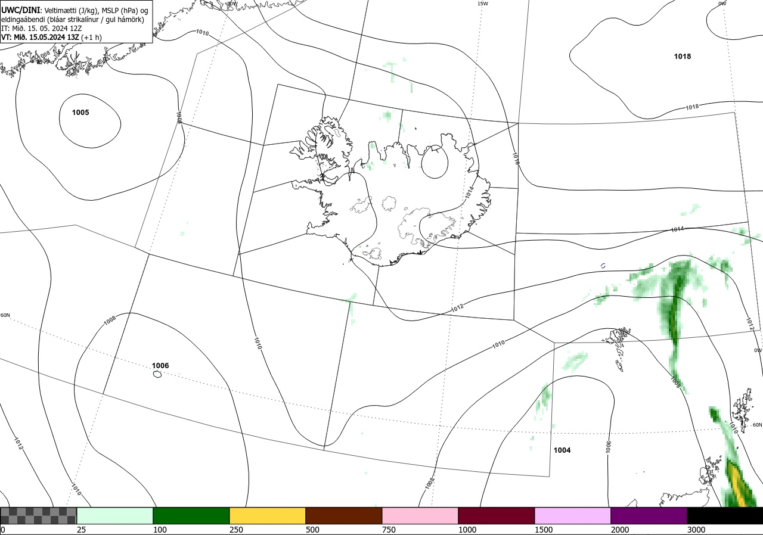The height and width of the screenshot is (535, 763).
Task: Click the 1016 isobar contour label
Action: click(516, 158)
